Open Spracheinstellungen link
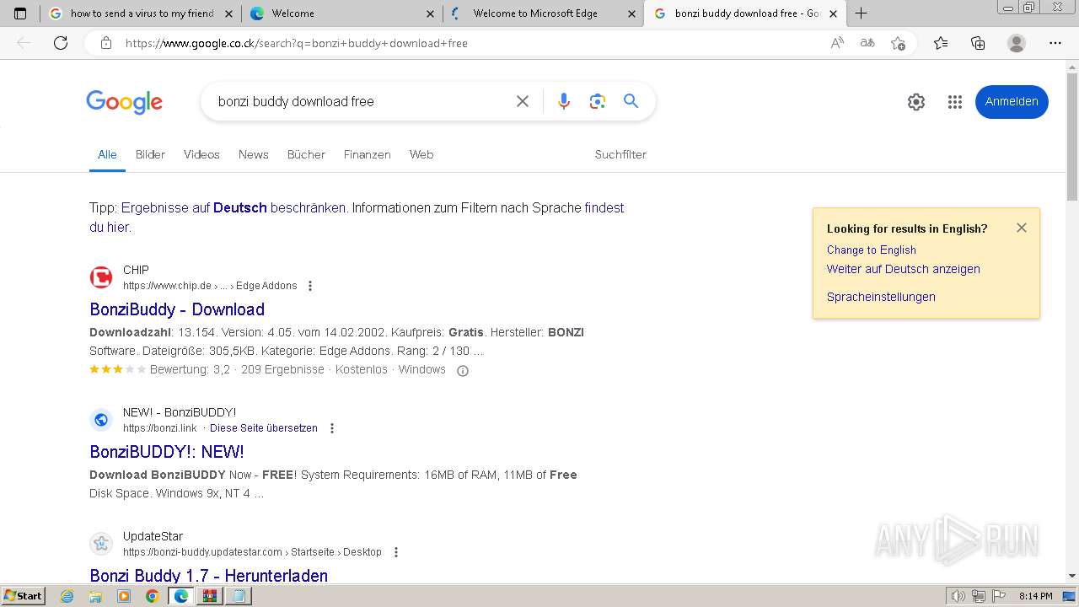Viewport: 1079px width, 607px height. pos(881,297)
